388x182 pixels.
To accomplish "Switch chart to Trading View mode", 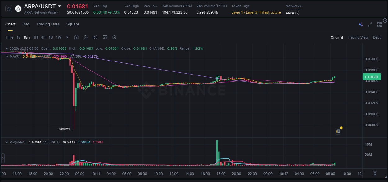I will pos(358,37).
